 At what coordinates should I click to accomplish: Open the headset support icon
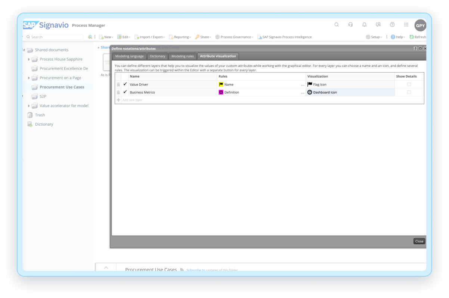pyautogui.click(x=350, y=25)
